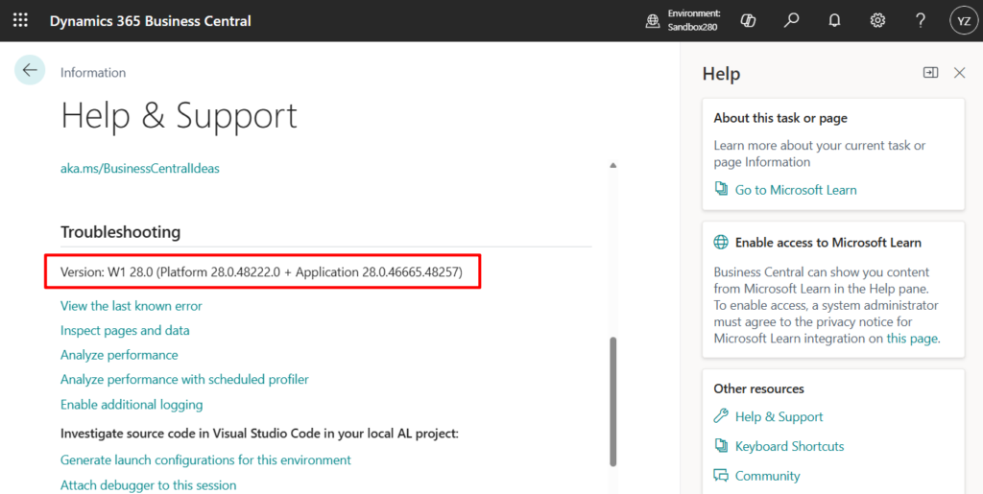Viewport: 983px width, 494px height.
Task: Click Enable additional logging
Action: (132, 404)
